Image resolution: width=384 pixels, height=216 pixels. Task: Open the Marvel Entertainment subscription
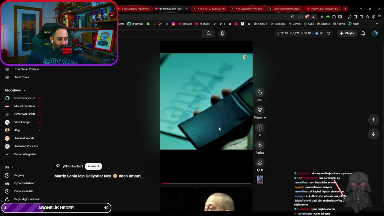(23, 106)
